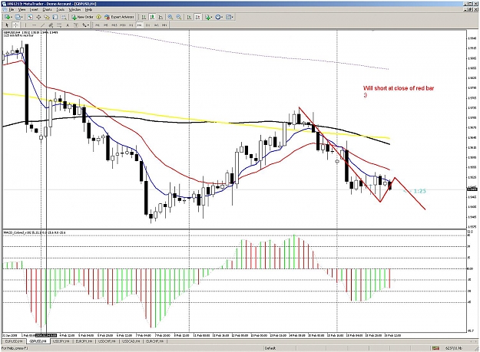Viewport: 480px width, 352px height.
Task: Toggle Chart Shift button
Action: click(x=197, y=17)
